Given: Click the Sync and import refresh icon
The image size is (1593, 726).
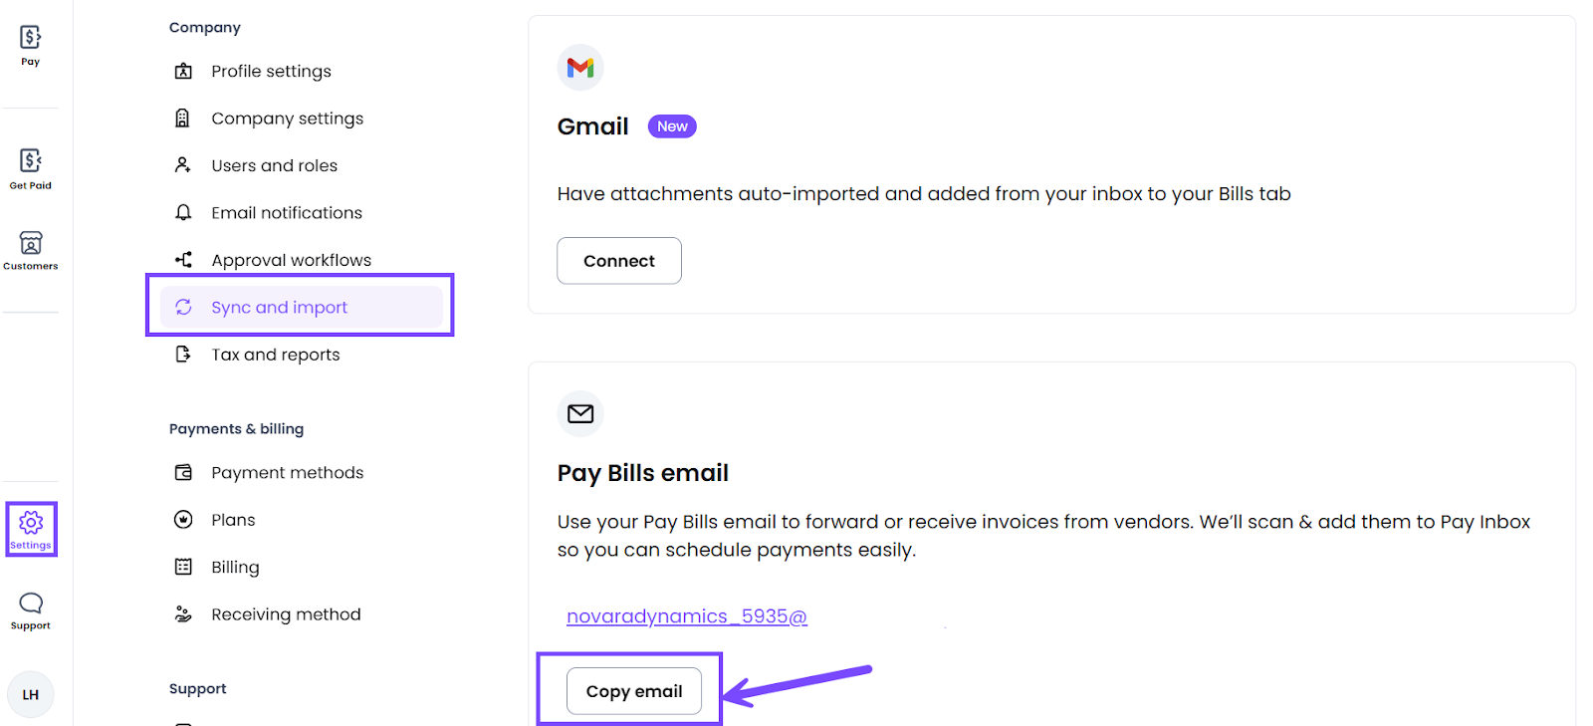Looking at the screenshot, I should pyautogui.click(x=183, y=307).
